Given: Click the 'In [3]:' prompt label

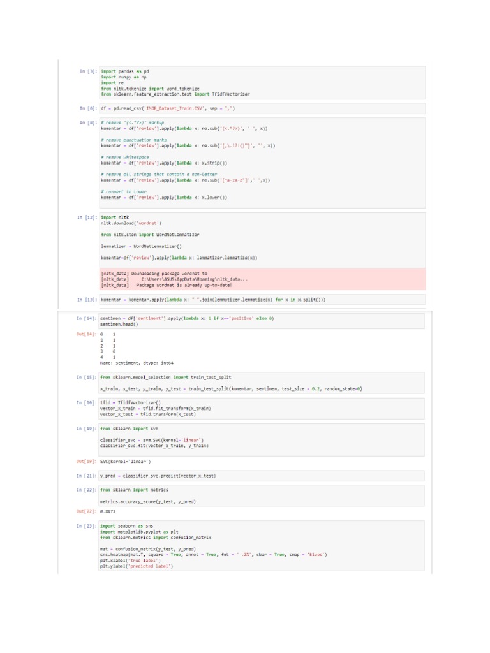Looking at the screenshot, I should click(x=88, y=71).
